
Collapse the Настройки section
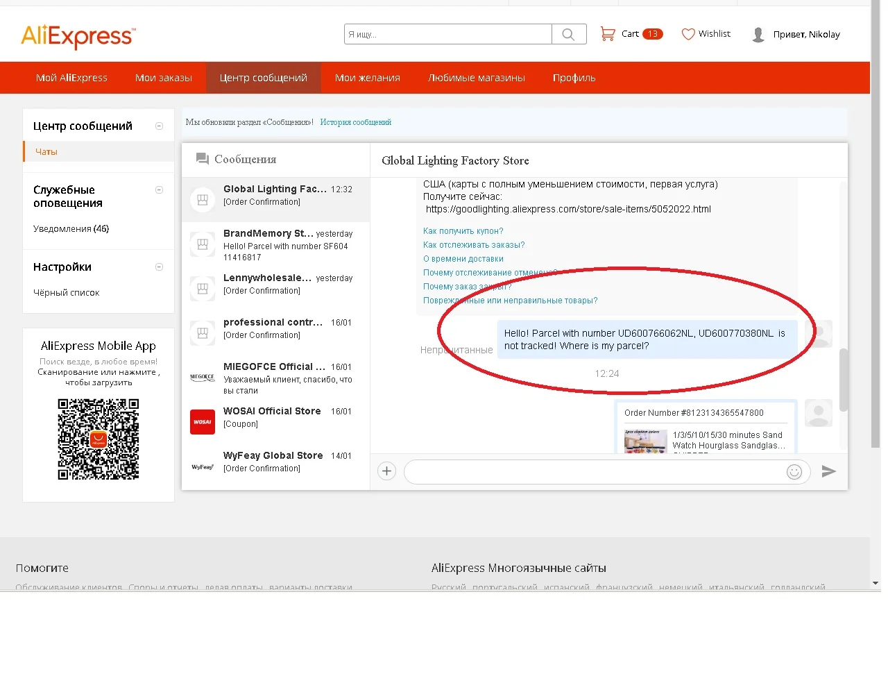tap(159, 267)
